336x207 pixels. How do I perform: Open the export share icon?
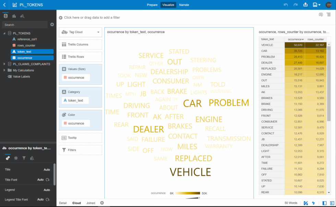[305, 4]
